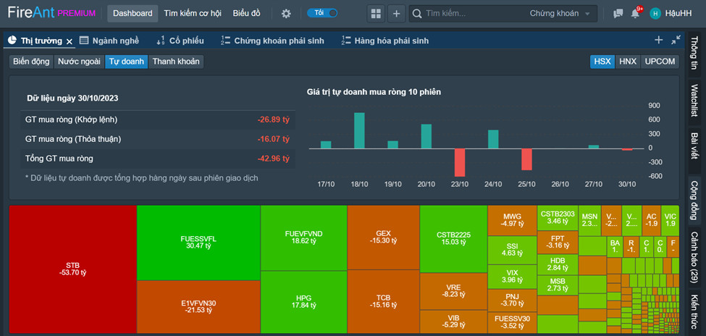Switch to the UPCOM exchange
The height and width of the screenshot is (336, 706).
click(x=660, y=62)
